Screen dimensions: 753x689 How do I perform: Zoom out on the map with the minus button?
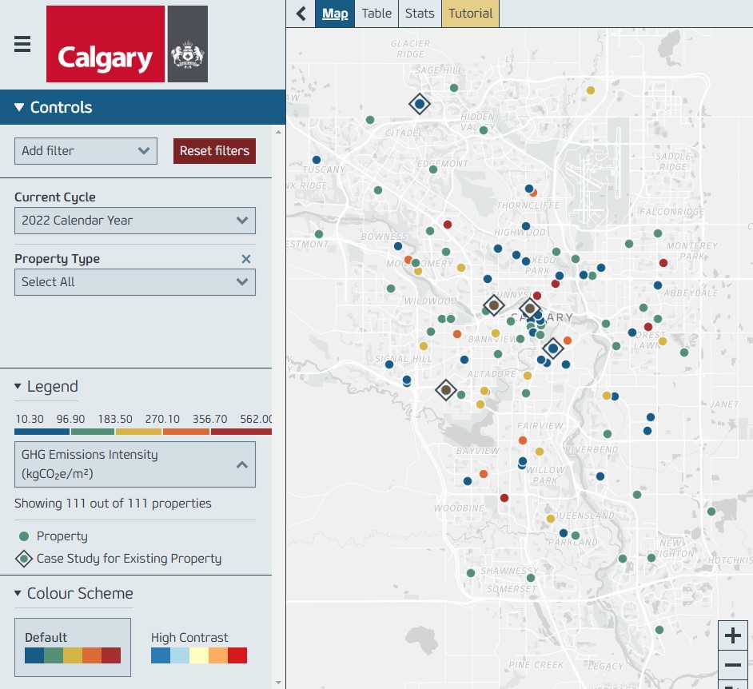coord(733,663)
